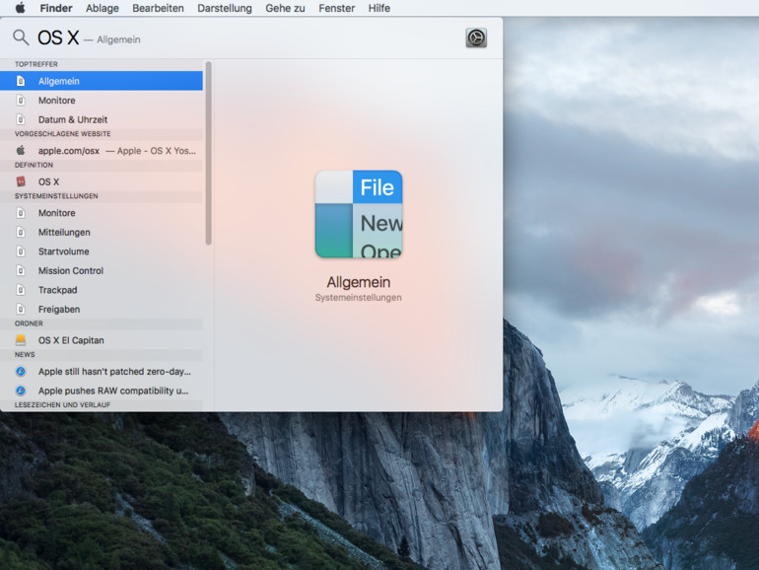Click the Datum & Uhrzeit preference icon
The image size is (759, 570).
[21, 119]
